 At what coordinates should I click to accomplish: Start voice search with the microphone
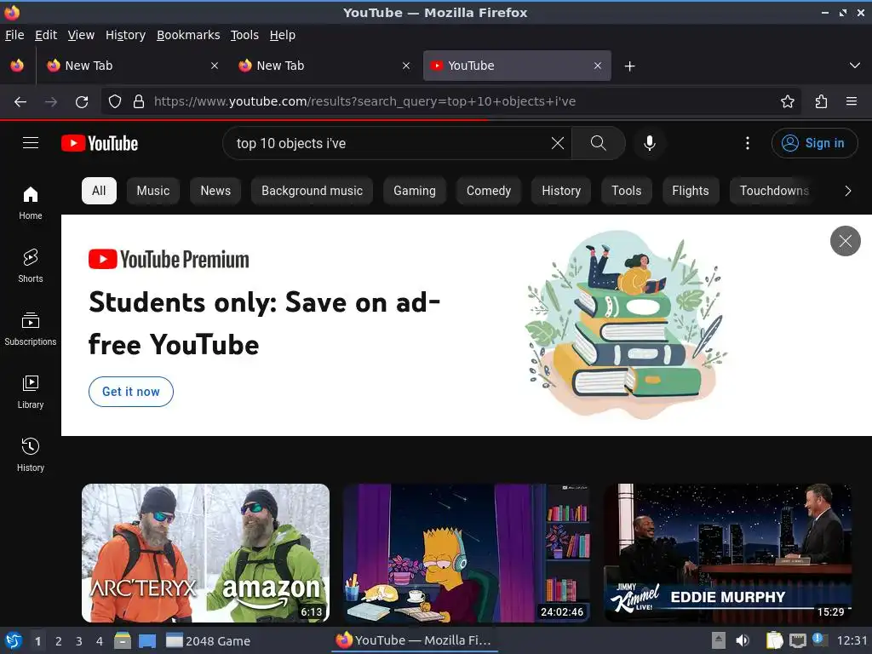point(649,143)
